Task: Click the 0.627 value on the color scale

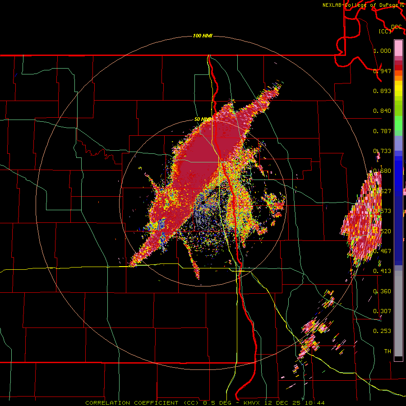Action: point(382,191)
